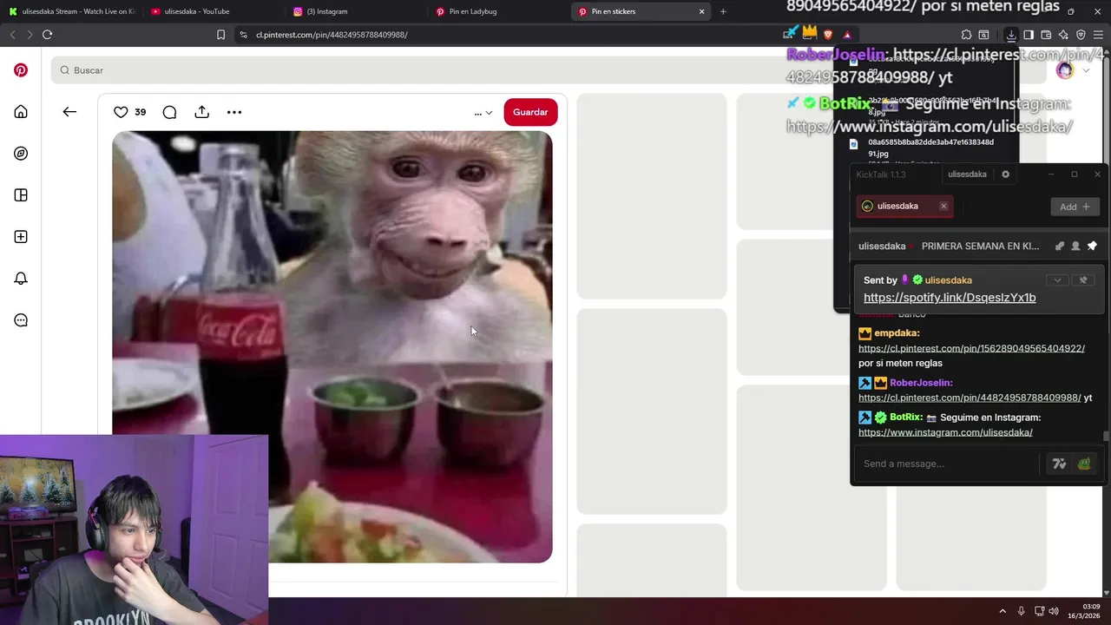
Task: Open the Pinterest profile avatar
Action: (1065, 70)
